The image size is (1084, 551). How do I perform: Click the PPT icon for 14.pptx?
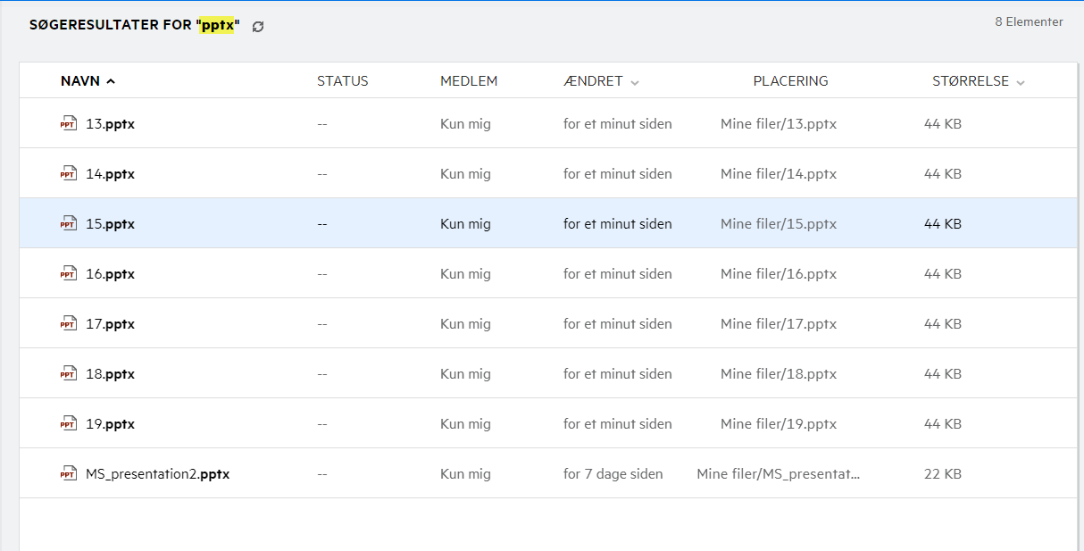68,174
